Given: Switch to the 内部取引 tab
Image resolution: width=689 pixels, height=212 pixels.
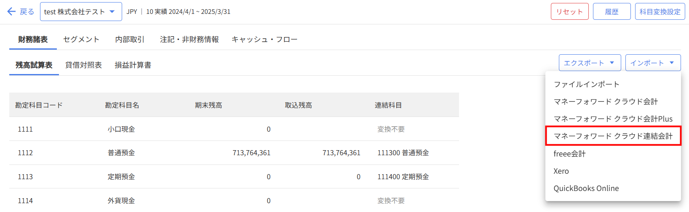Looking at the screenshot, I should [130, 40].
